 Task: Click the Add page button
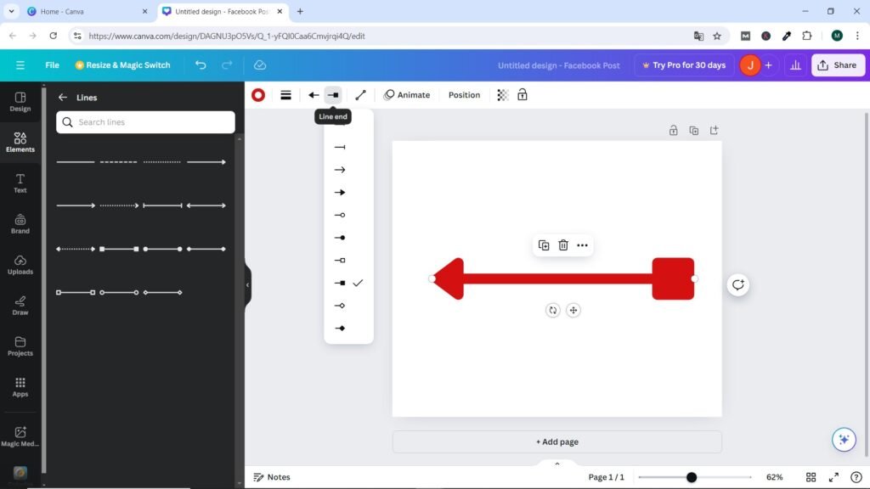[556, 441]
